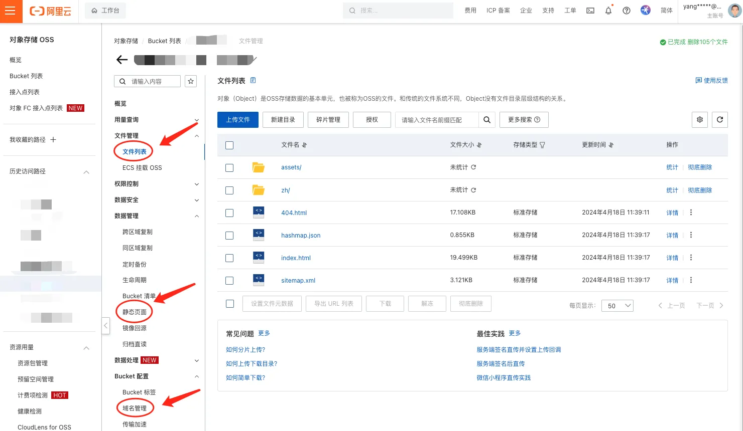Click the notification bell icon
743x431 pixels.
tap(608, 11)
